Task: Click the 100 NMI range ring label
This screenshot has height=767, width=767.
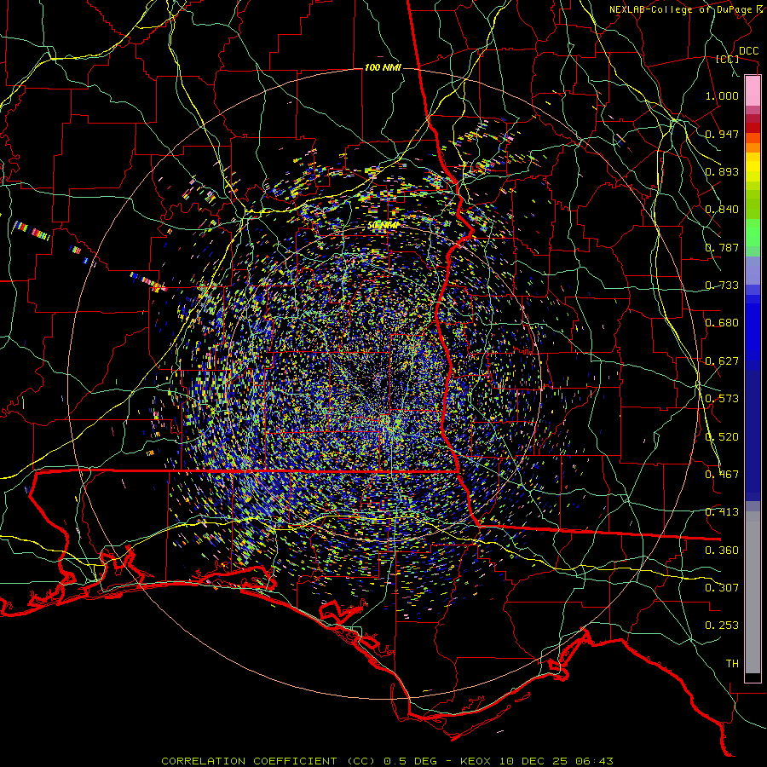Action: click(383, 67)
